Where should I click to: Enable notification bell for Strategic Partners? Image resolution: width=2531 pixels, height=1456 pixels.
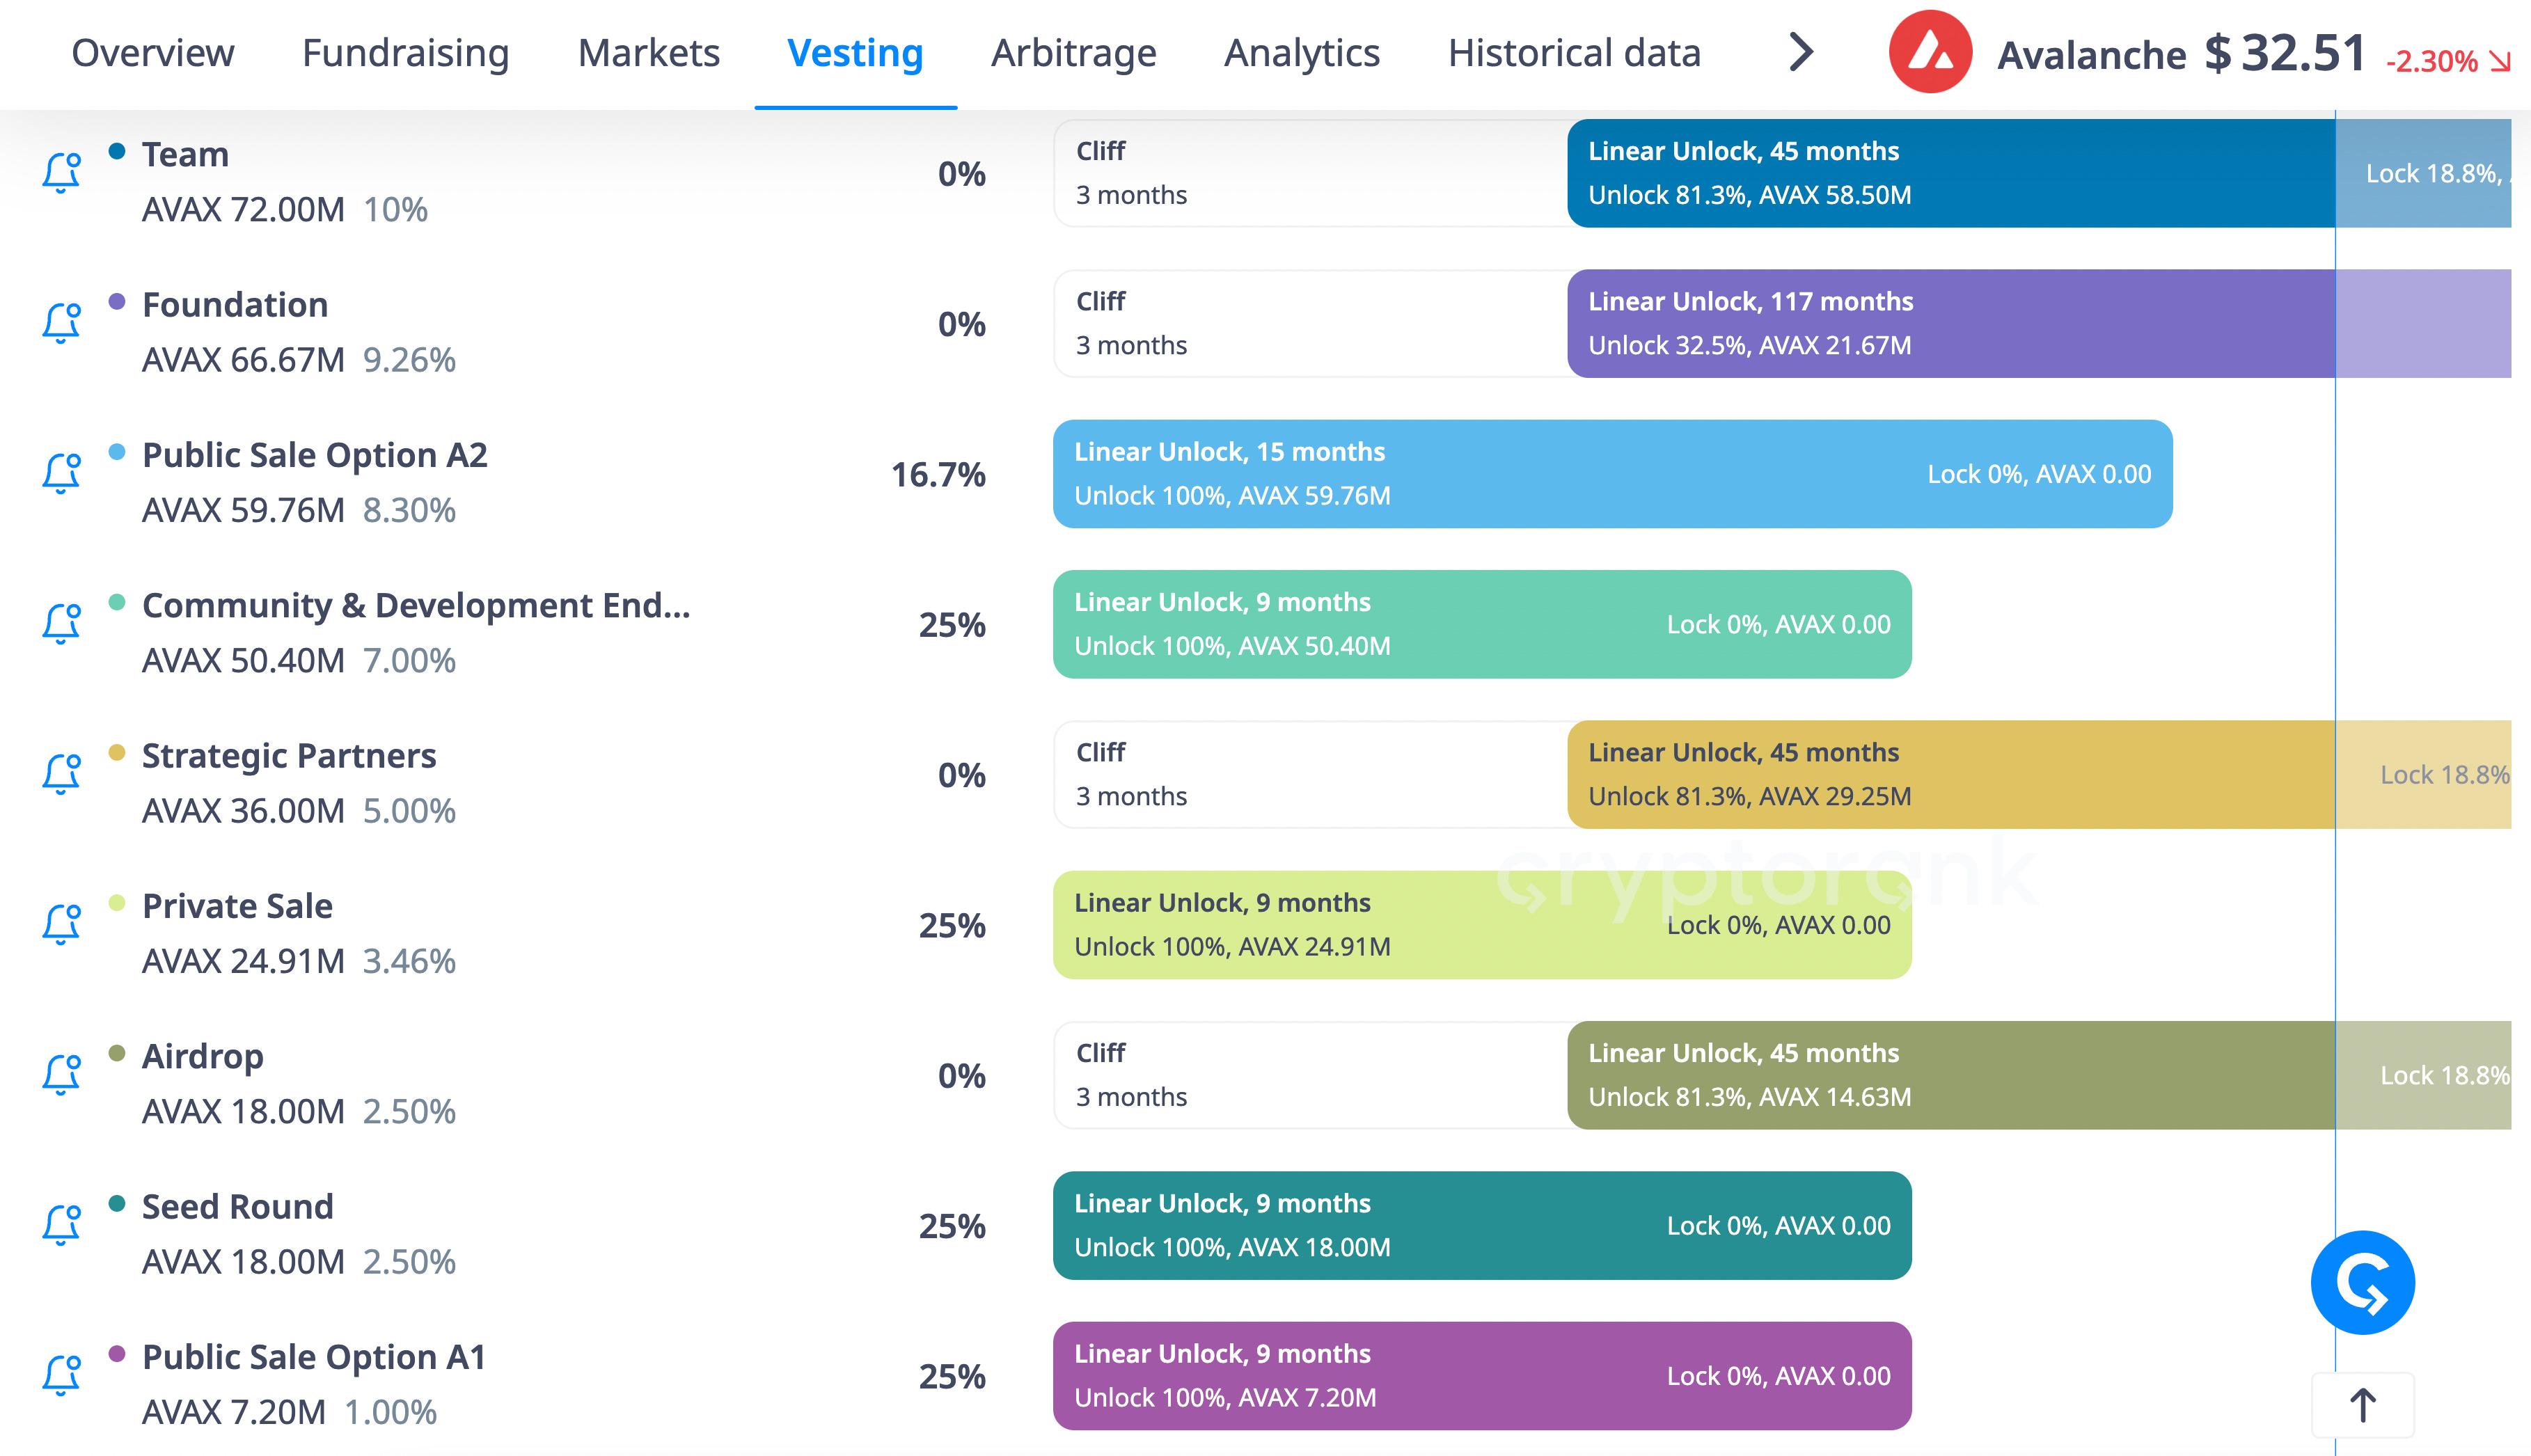pos(61,774)
